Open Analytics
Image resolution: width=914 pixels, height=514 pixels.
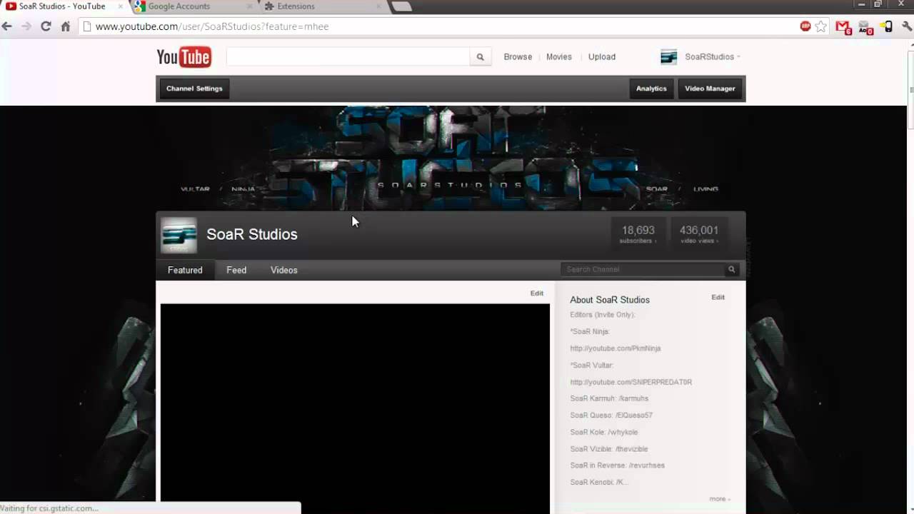(x=651, y=89)
